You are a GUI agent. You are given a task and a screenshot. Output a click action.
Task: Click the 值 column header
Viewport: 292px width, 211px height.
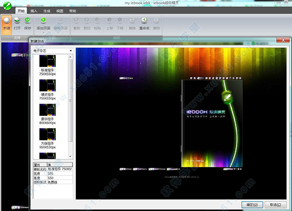60,165
